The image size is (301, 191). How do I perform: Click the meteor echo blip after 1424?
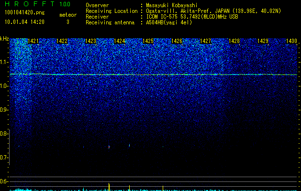click(x=129, y=146)
